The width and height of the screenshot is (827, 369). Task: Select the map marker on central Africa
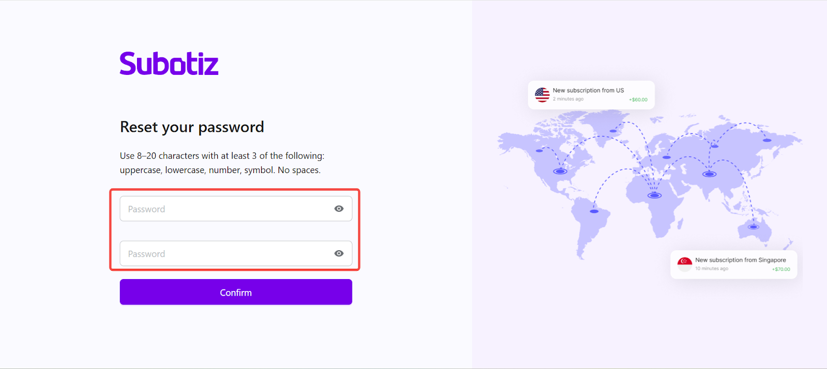click(655, 195)
